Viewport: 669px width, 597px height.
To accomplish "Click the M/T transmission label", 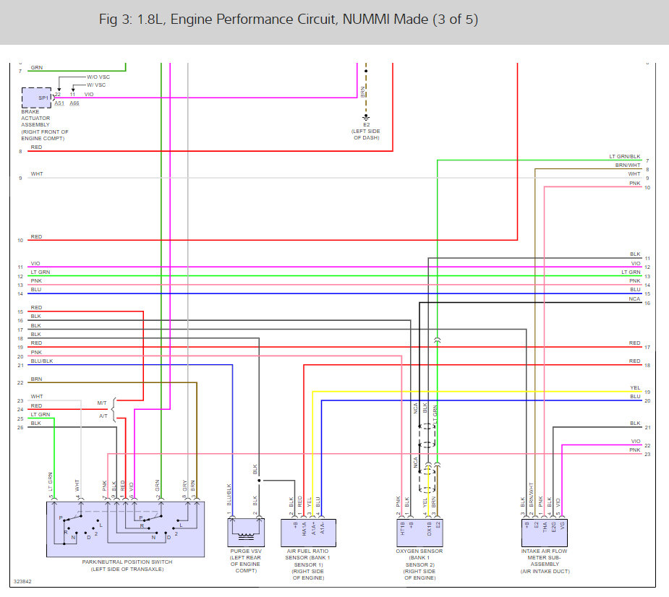I will tap(101, 403).
